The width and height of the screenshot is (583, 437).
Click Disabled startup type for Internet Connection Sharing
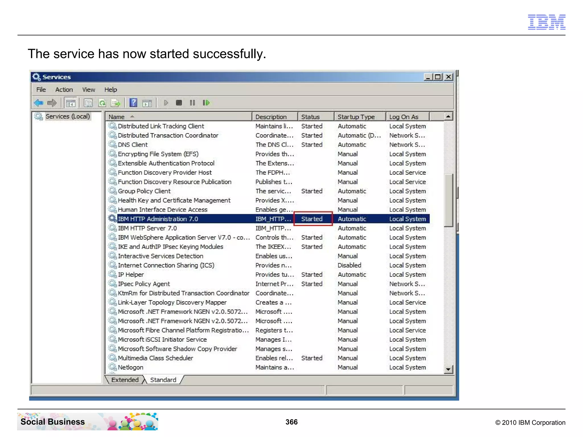click(349, 265)
